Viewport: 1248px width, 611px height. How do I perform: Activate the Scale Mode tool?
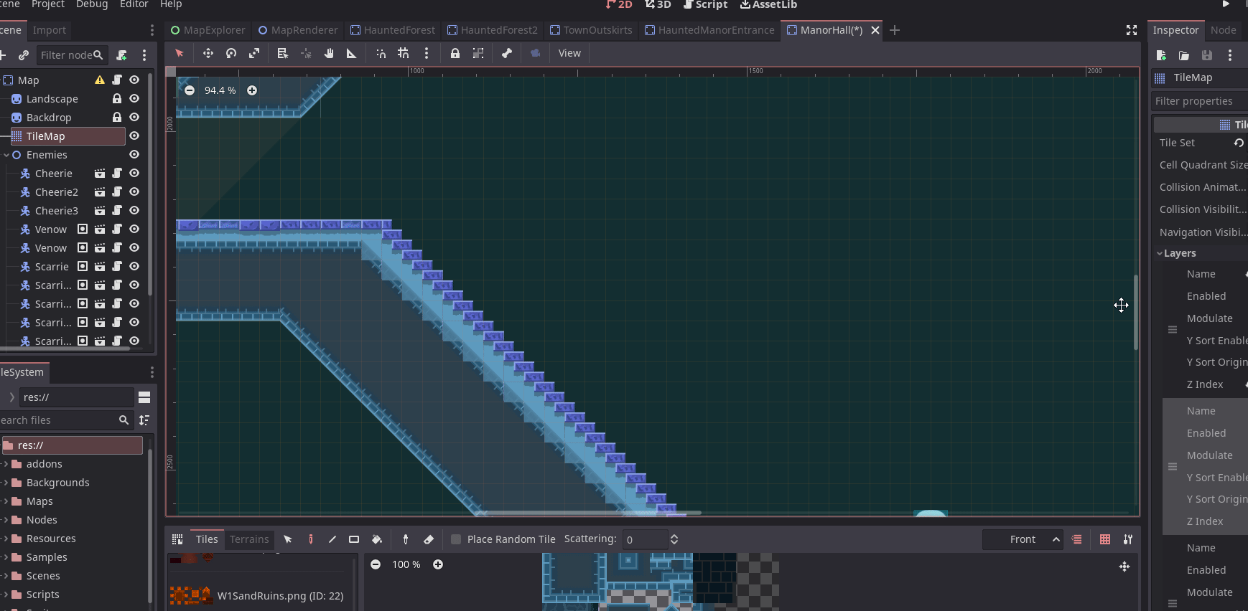(254, 53)
